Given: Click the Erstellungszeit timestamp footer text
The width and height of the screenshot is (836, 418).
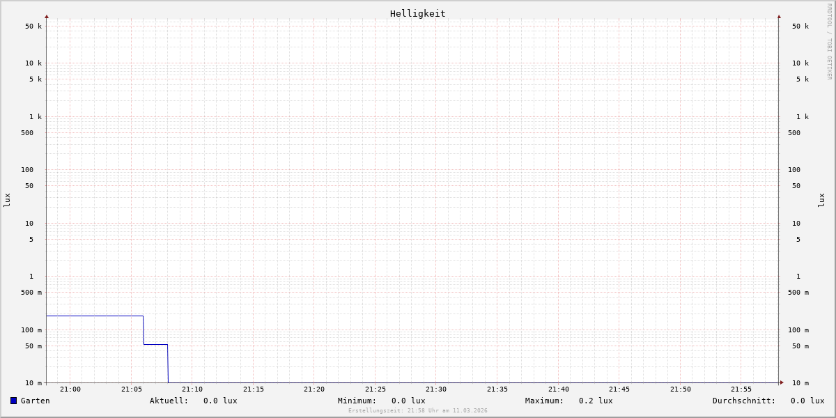Looking at the screenshot, I should (418, 411).
